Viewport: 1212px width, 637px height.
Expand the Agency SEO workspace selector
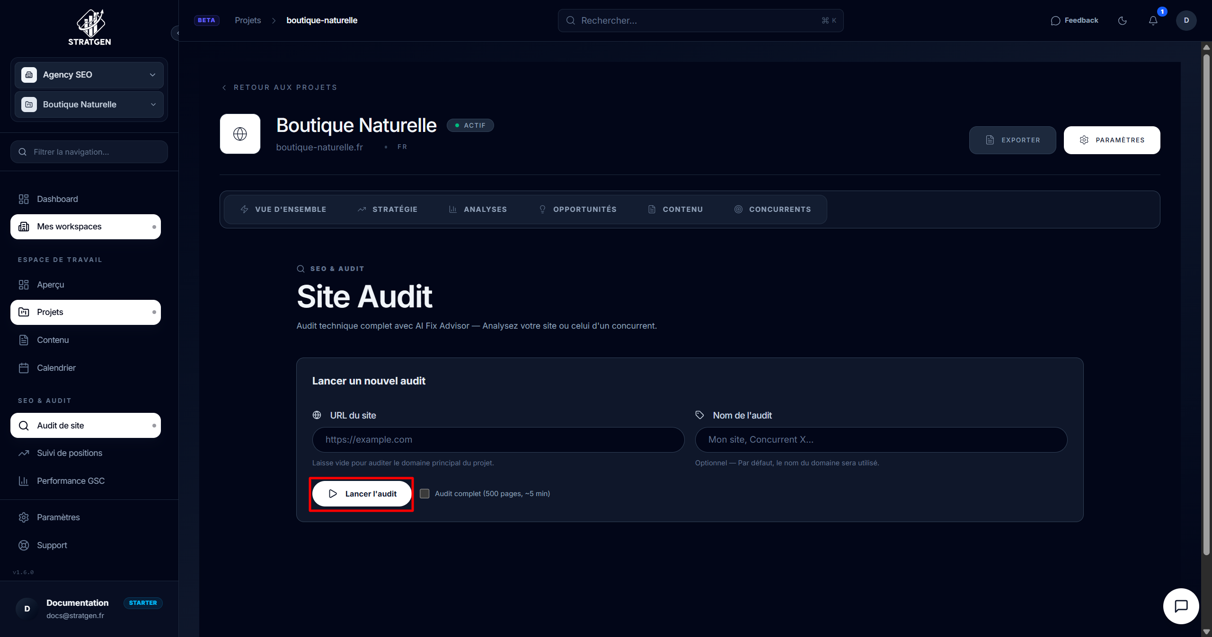(x=152, y=75)
